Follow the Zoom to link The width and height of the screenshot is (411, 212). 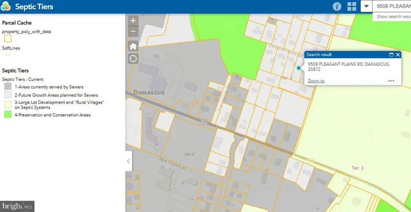coord(316,81)
